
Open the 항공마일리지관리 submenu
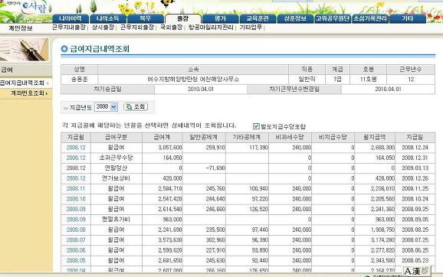[211, 27]
